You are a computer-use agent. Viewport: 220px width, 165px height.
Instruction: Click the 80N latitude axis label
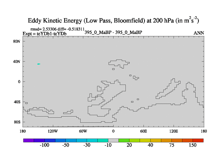(x=17, y=41)
